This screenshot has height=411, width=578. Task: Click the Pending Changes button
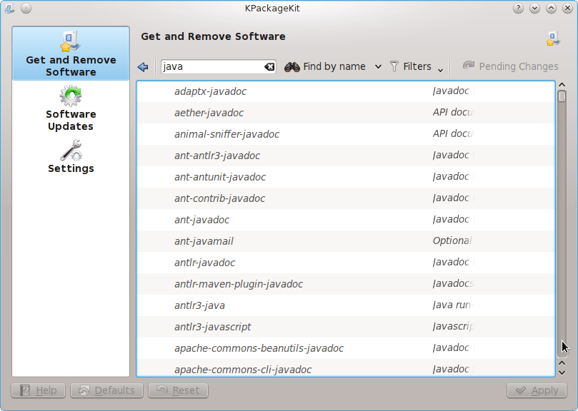point(511,66)
